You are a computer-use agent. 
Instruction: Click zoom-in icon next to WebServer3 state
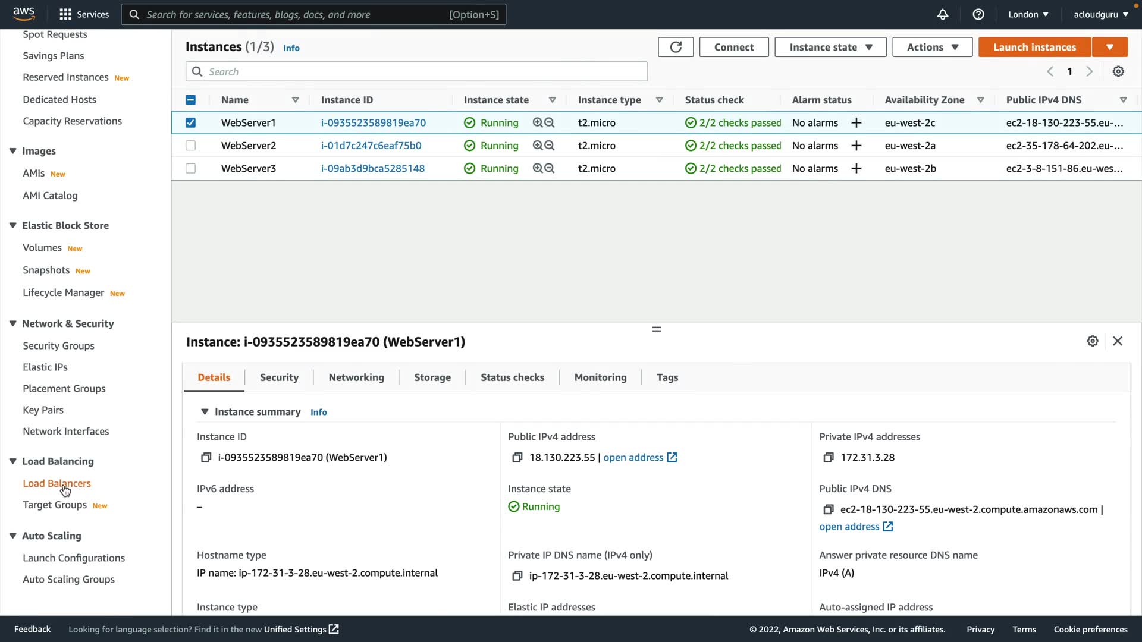tap(538, 168)
